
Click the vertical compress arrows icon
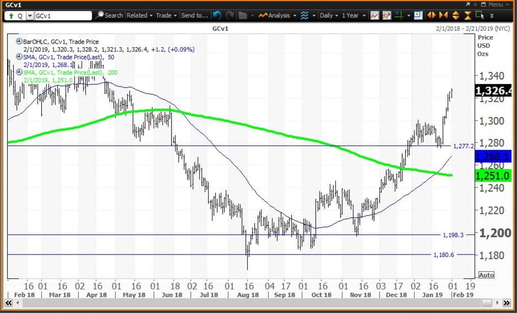(468, 15)
